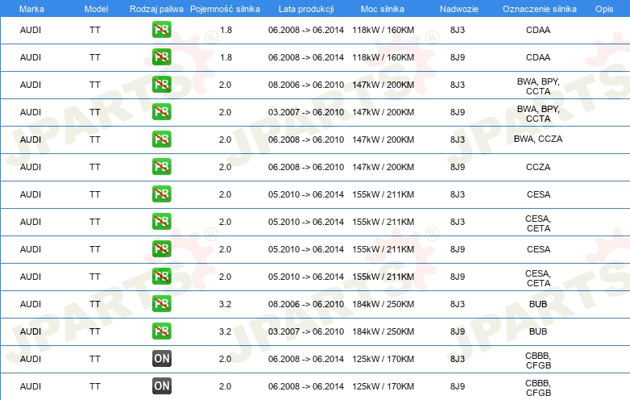
Task: Select 1.8 engine size in 8J9 row
Action: tap(226, 57)
